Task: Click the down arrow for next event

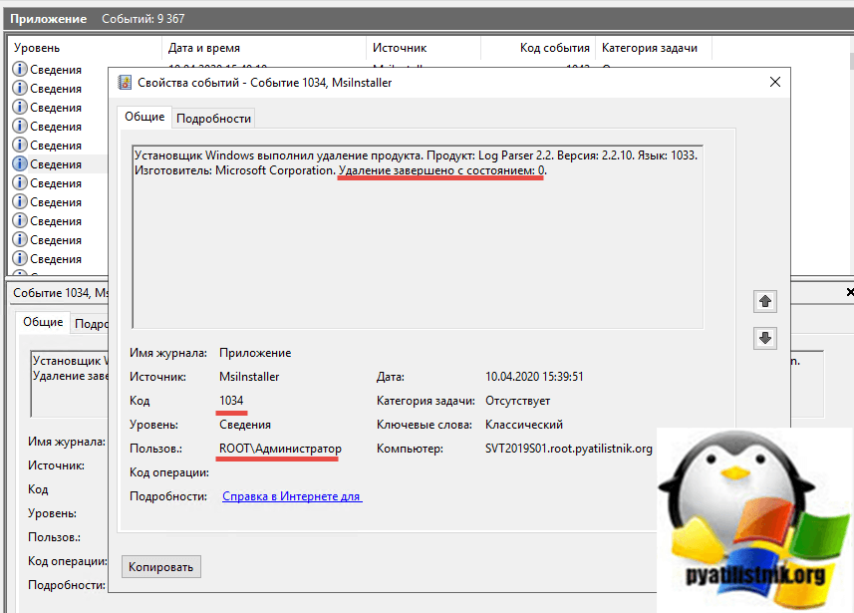Action: click(765, 338)
